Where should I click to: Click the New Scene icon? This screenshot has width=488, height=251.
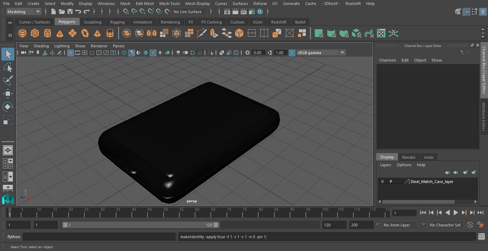[53, 11]
